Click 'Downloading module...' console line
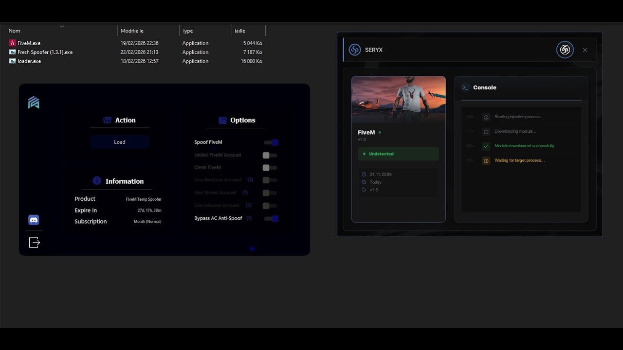623x350 pixels. (x=515, y=131)
